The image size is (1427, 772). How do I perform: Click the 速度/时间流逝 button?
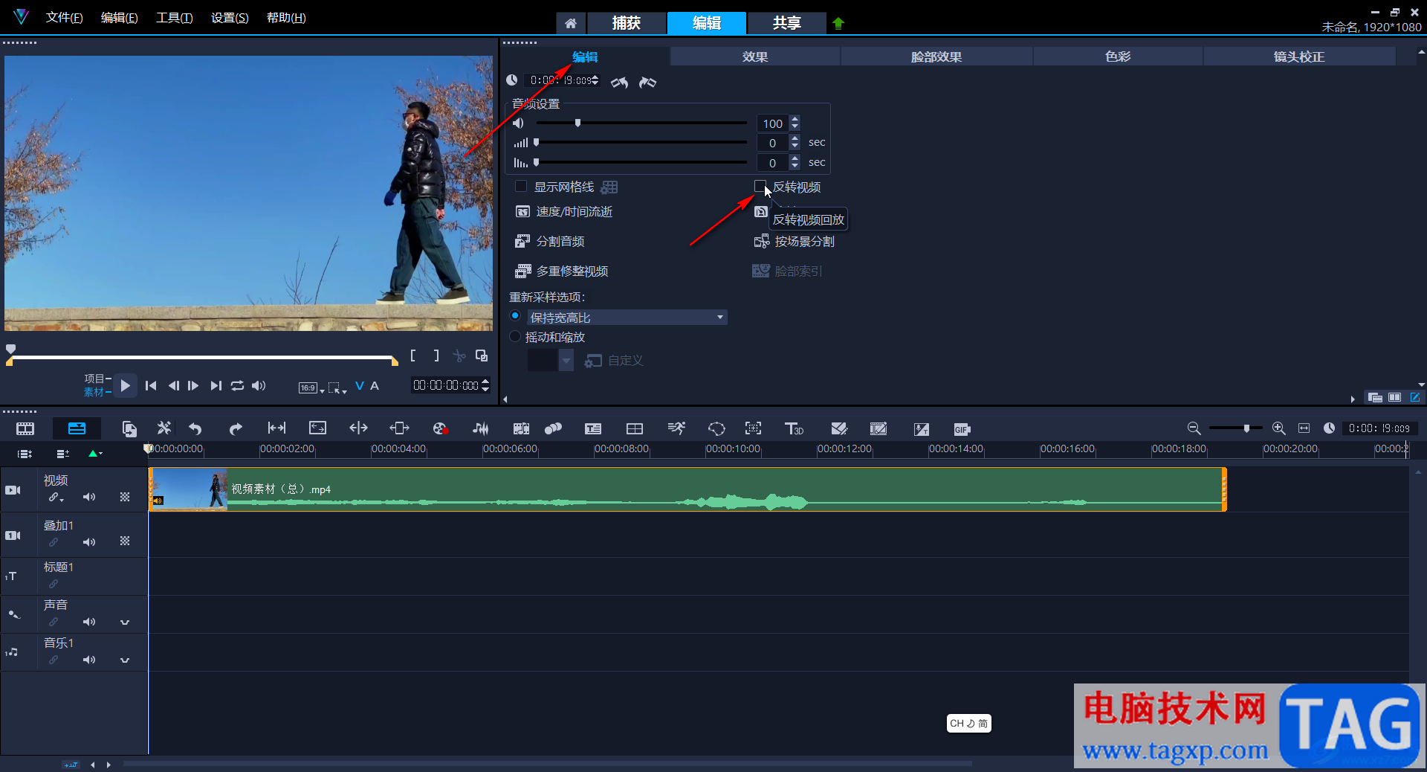[x=564, y=212]
